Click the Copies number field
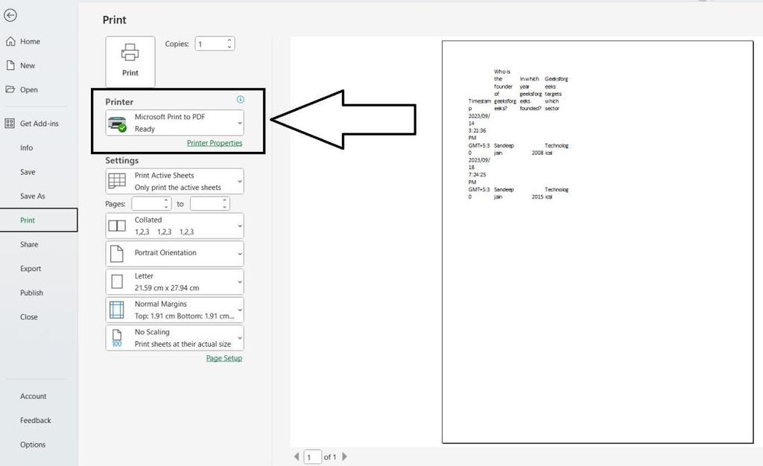Viewport: 763px width, 466px height. (210, 44)
